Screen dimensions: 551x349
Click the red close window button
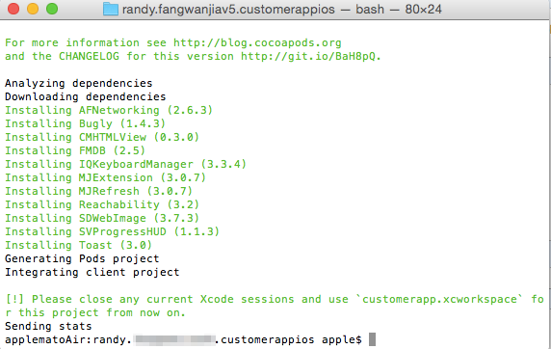point(13,9)
